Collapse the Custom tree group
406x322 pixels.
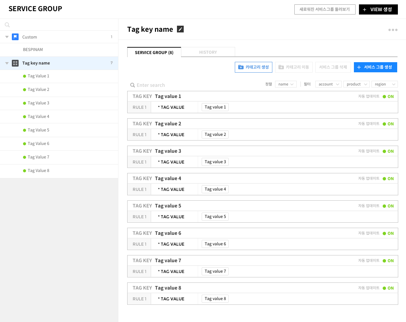[x=7, y=37]
